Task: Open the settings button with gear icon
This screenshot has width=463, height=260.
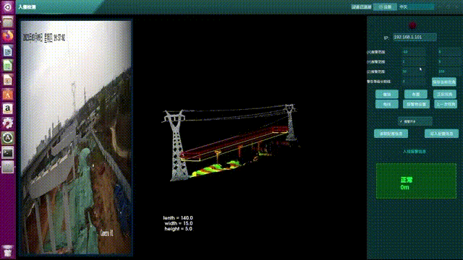Action: tap(385, 6)
